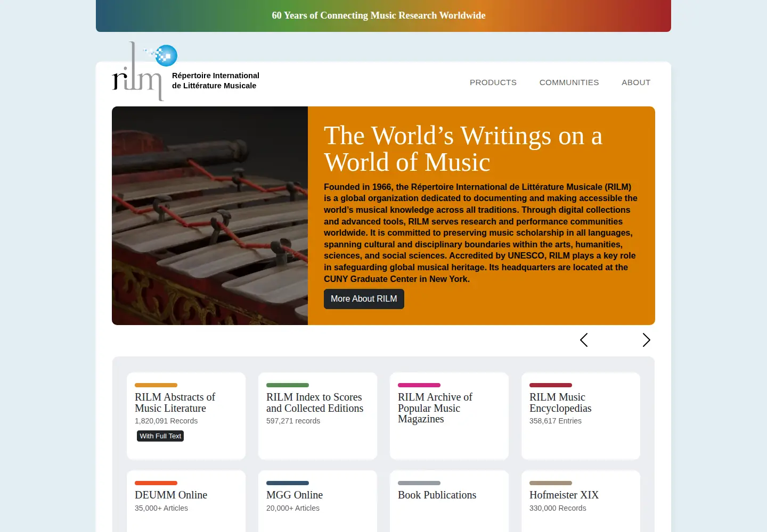
Task: Click the 35,000+ Articles count
Action: pyautogui.click(x=161, y=508)
